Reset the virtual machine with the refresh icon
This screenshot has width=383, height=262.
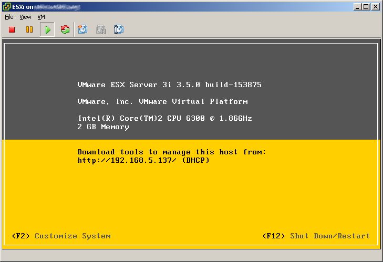[65, 29]
